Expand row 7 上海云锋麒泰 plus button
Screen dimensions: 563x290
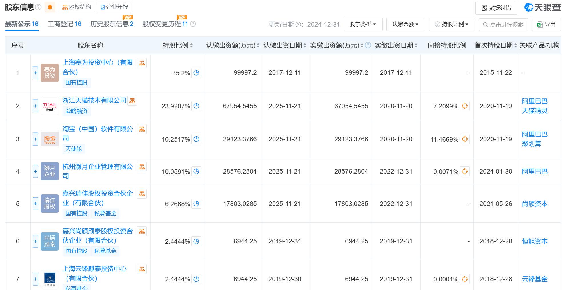point(35,279)
